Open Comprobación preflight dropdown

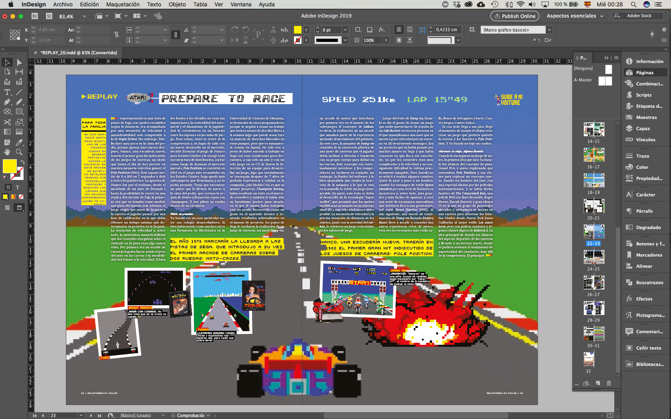(208, 415)
